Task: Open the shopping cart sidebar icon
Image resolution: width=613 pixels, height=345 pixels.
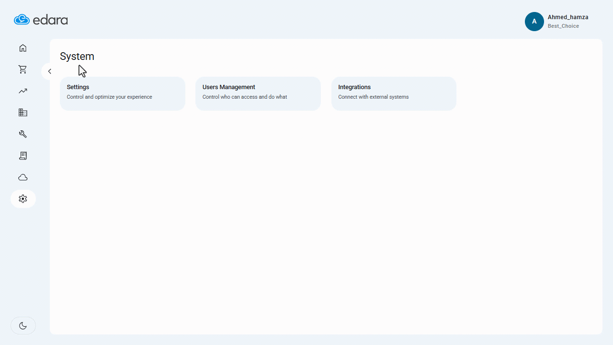Action: [23, 69]
